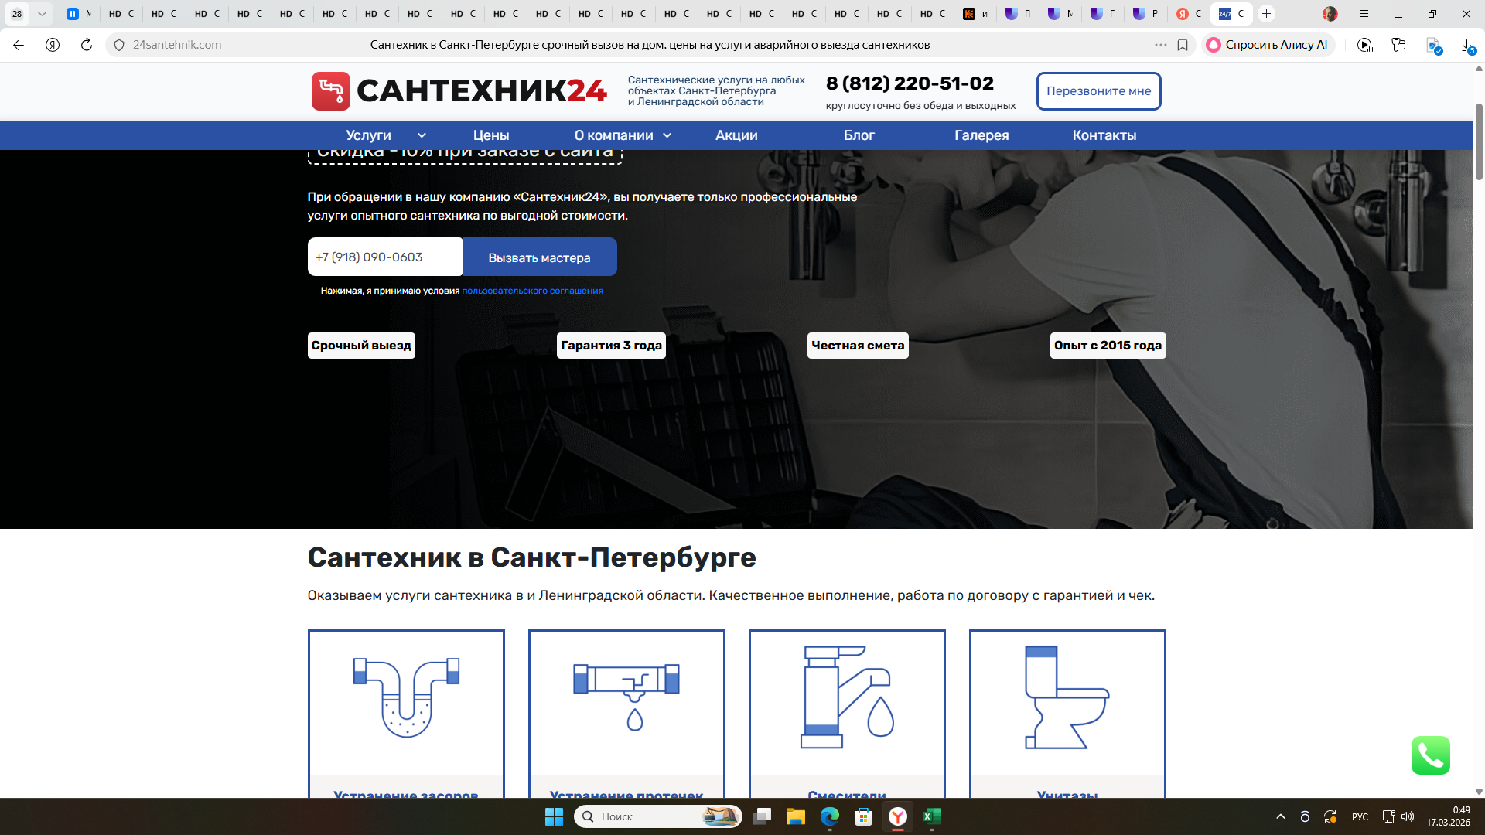Go to the Контакты menu item
The height and width of the screenshot is (835, 1485).
[1104, 135]
